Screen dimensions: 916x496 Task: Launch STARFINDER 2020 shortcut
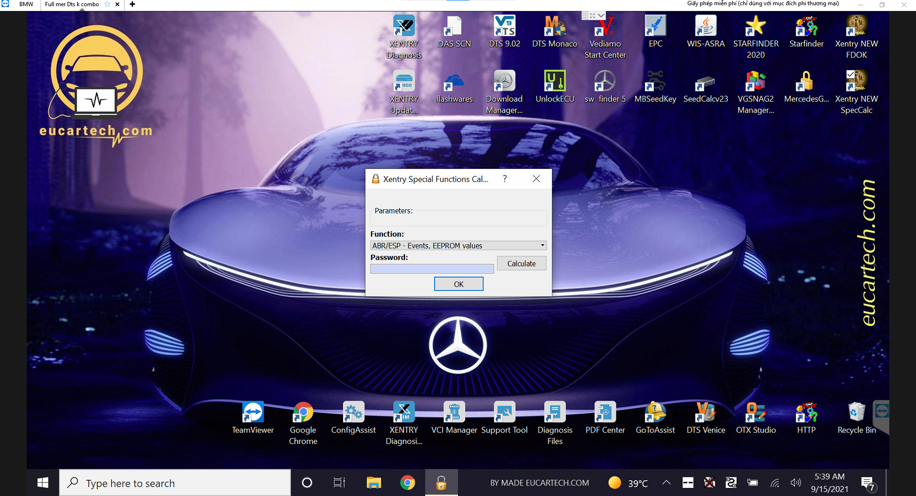756,37
